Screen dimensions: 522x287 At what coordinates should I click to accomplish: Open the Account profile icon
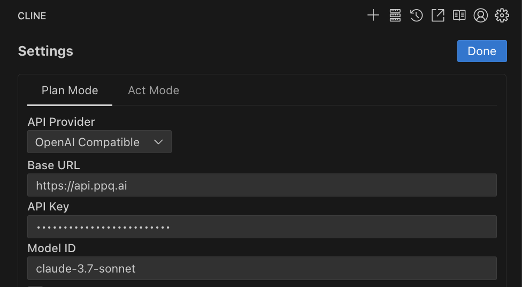click(481, 16)
